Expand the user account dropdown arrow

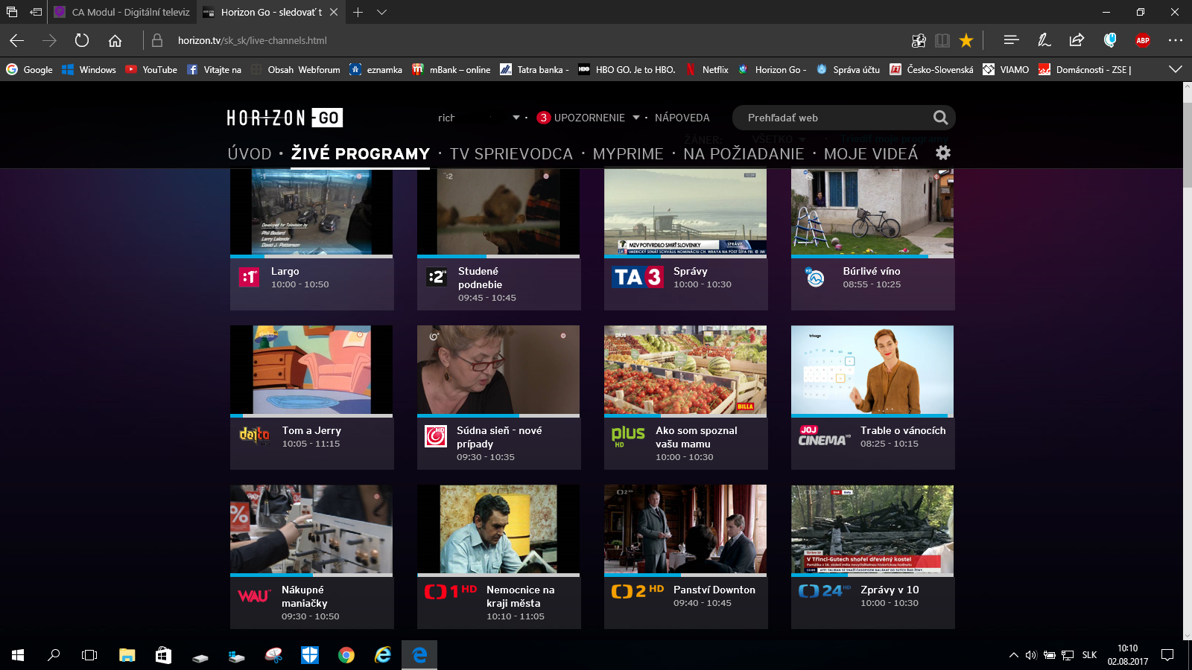click(x=516, y=118)
